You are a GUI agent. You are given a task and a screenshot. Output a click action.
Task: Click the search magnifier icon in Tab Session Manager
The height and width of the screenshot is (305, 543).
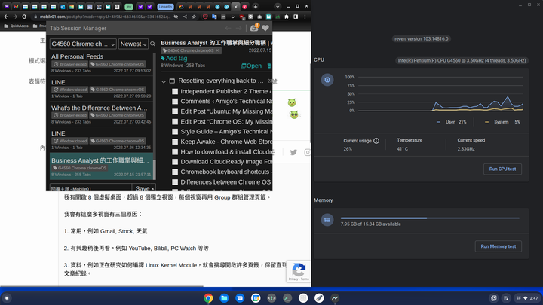152,44
